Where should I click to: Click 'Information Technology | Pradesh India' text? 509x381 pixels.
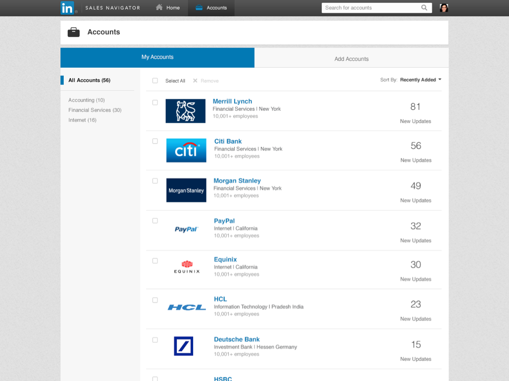coord(259,307)
